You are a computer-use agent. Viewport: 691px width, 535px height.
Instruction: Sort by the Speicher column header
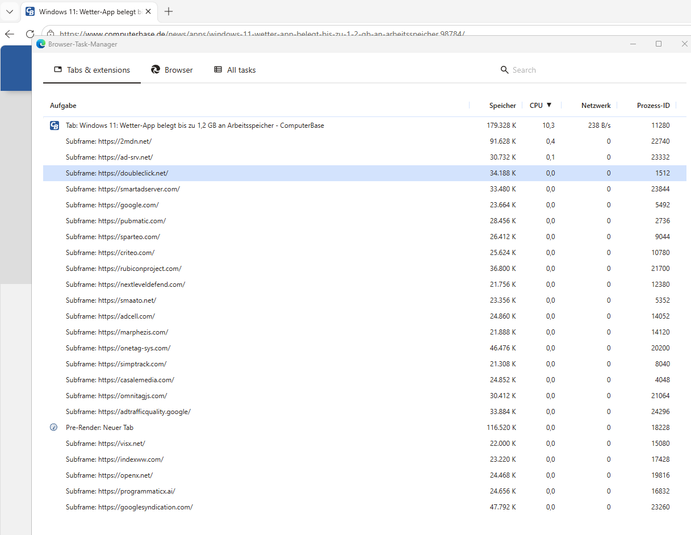pos(502,106)
